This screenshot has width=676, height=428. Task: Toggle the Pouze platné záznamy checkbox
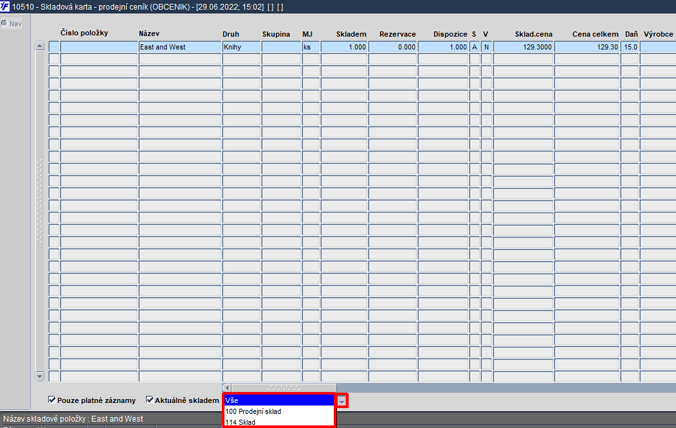(51, 400)
